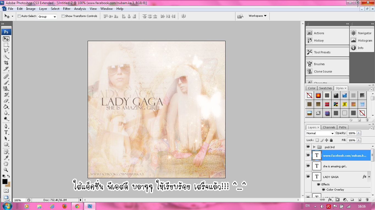Click the add layer style fx button

point(330,200)
